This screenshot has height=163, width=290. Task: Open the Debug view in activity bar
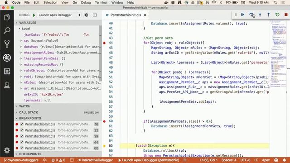point(7,58)
